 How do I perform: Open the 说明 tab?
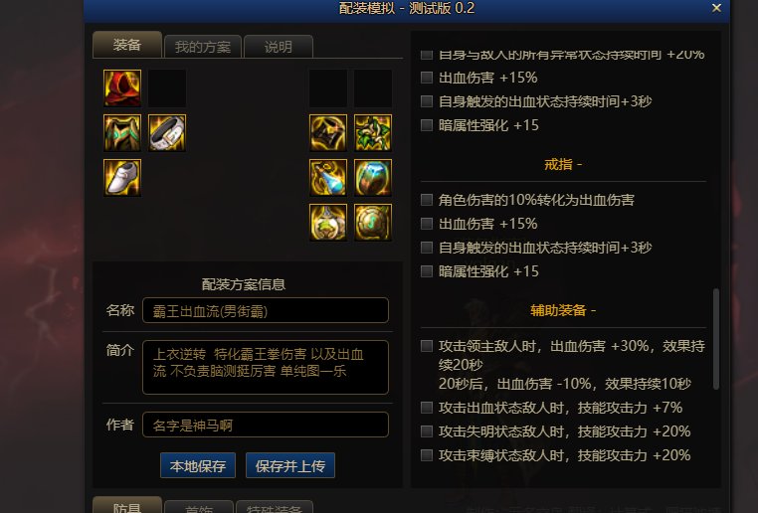coord(279,47)
